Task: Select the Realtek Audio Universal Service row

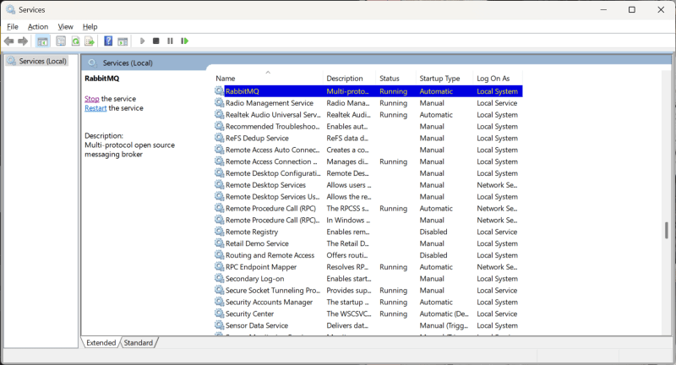Action: click(368, 115)
